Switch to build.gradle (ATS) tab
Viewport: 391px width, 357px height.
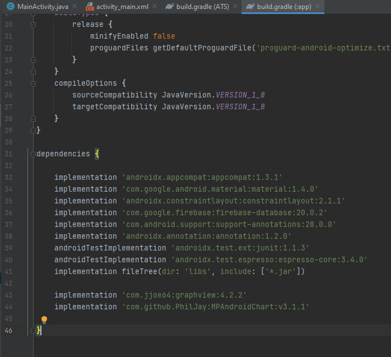pyautogui.click(x=202, y=7)
